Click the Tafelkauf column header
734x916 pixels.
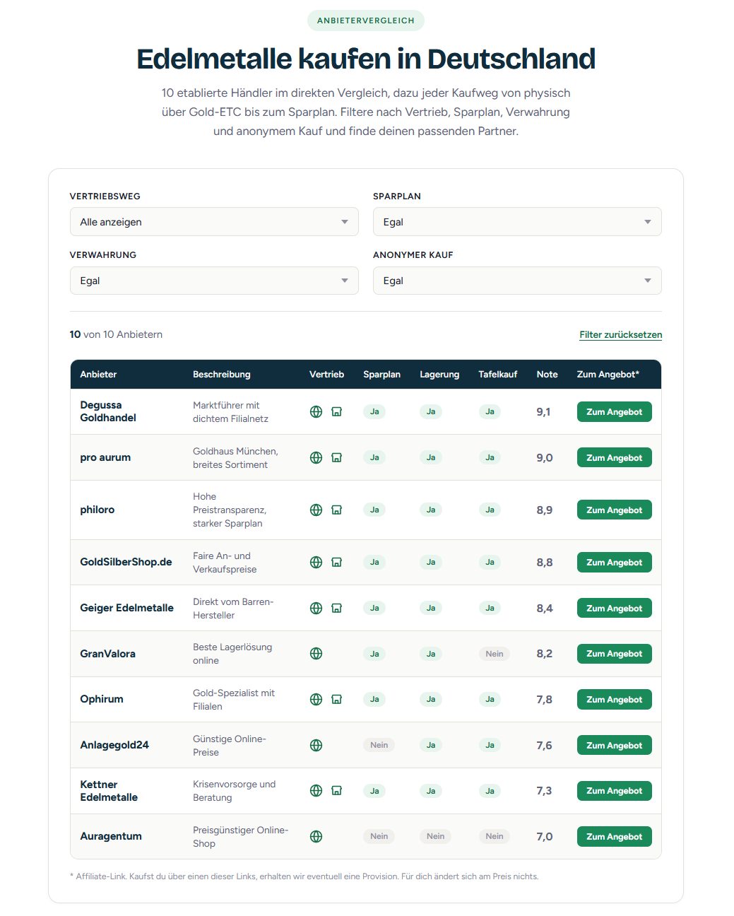point(498,374)
